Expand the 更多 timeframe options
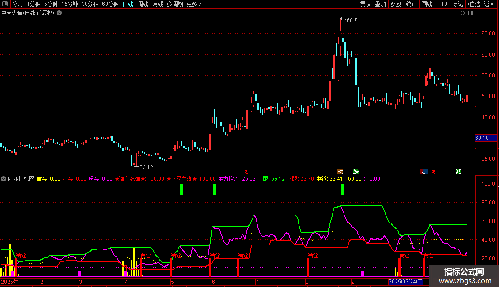This screenshot has width=499, height=287. coord(194,4)
